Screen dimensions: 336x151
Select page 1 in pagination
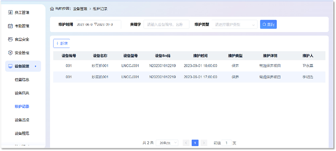(x=195, y=143)
